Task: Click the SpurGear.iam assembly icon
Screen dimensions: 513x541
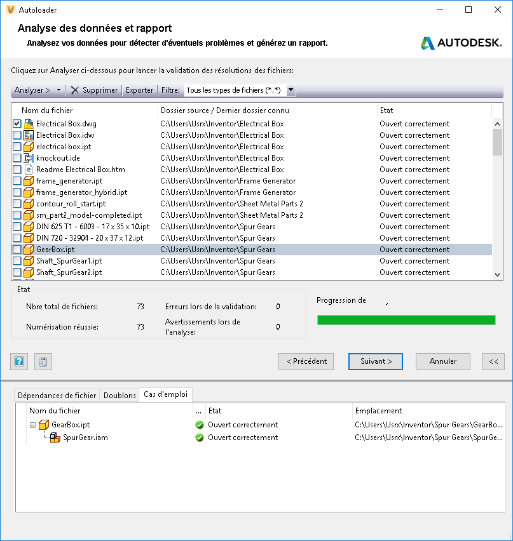Action: (55, 437)
